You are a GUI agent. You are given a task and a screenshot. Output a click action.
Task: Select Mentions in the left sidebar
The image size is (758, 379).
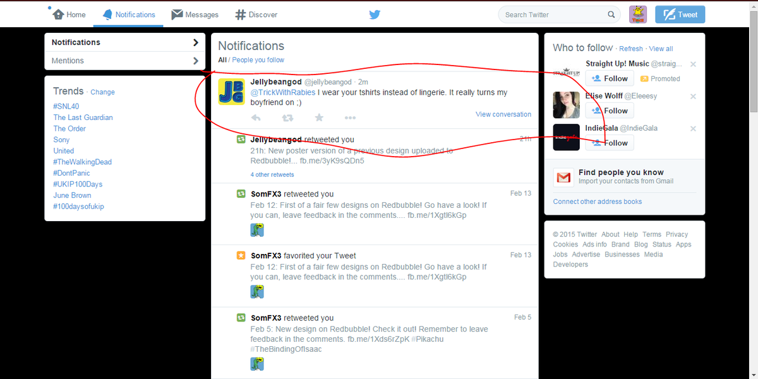point(124,61)
